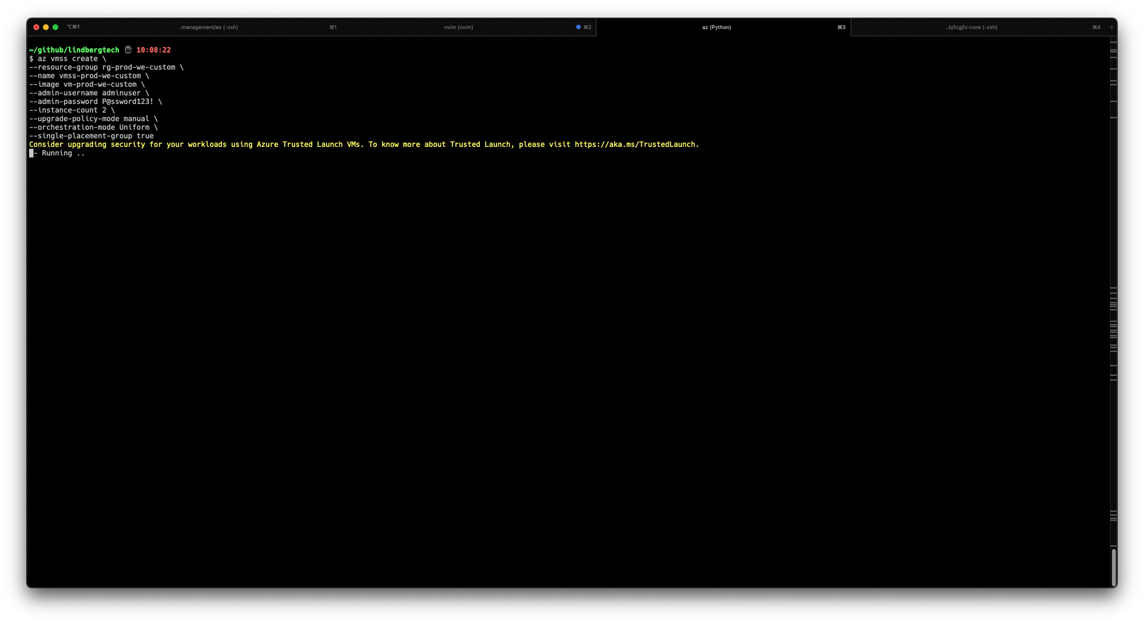
Task: Switch to the ..b/tcg/lz-core (-zsh) tab
Action: tap(971, 27)
